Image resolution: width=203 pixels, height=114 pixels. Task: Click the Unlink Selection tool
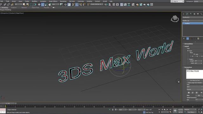tap(9, 4)
